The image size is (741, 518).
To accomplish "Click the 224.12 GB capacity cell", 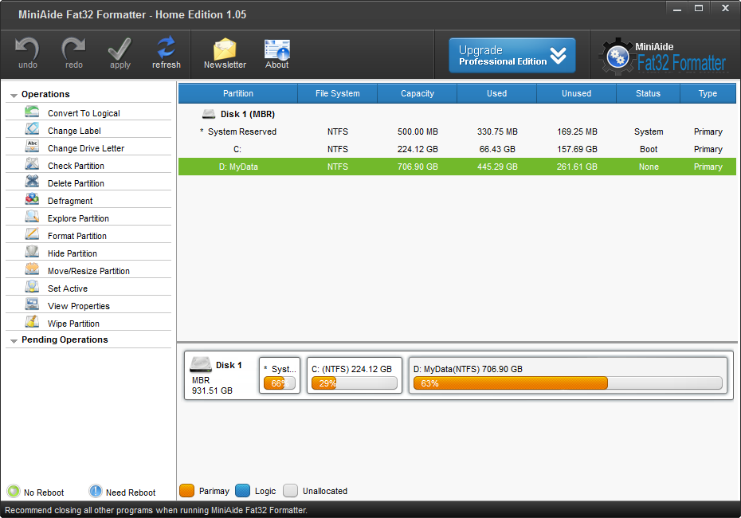I will coord(418,149).
